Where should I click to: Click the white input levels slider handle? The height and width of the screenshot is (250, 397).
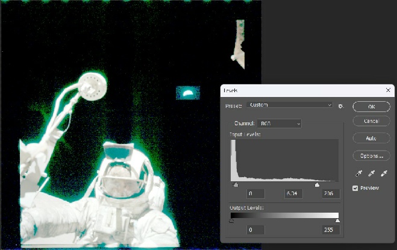click(x=317, y=185)
